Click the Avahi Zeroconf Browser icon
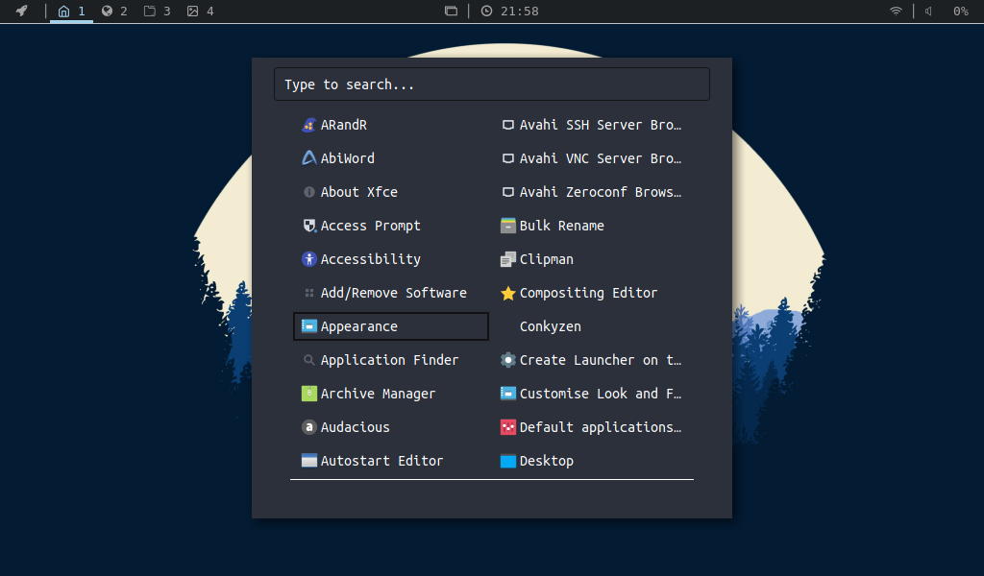The image size is (984, 576). [507, 192]
